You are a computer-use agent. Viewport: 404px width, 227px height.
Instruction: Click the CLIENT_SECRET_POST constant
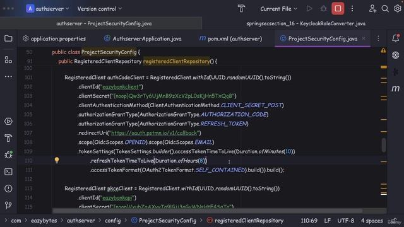(x=251, y=105)
